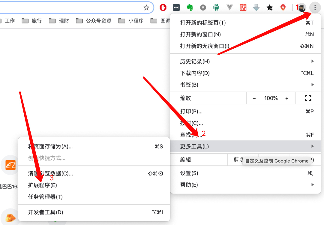Open the 公众号资源 bookmark folder
This screenshot has width=324, height=225.
point(94,21)
